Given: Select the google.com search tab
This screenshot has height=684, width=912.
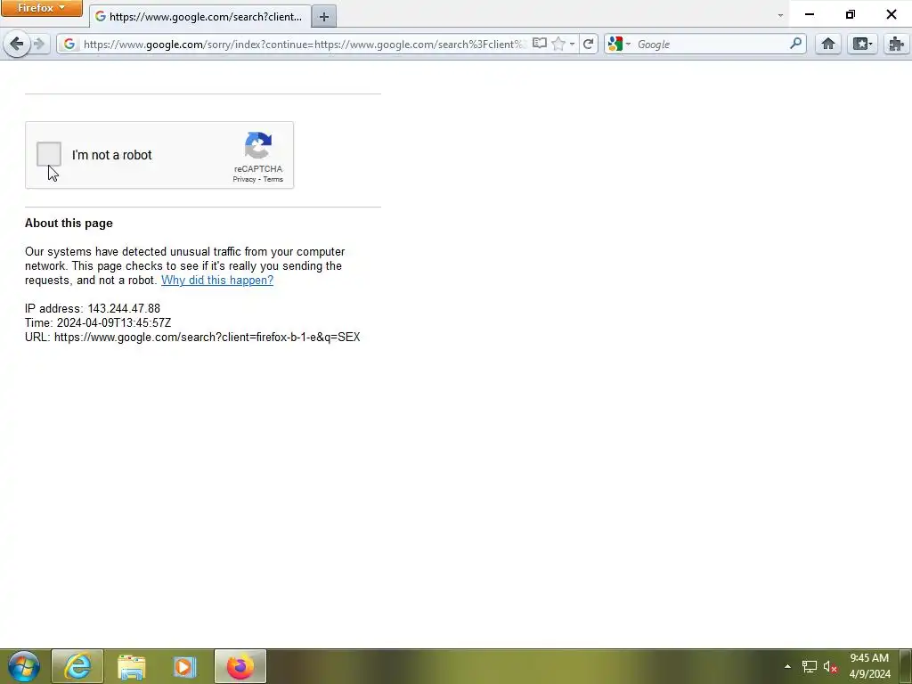Looking at the screenshot, I should pyautogui.click(x=200, y=16).
